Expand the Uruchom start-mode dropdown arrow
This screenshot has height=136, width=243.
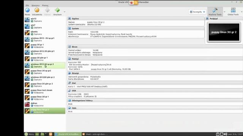[x=65, y=12]
